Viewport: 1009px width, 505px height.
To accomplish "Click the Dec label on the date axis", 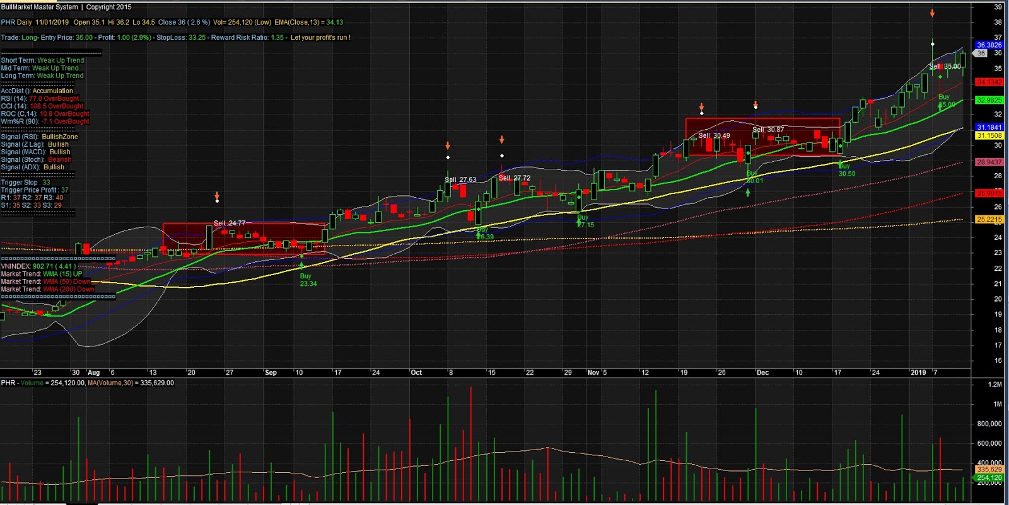I will (762, 373).
